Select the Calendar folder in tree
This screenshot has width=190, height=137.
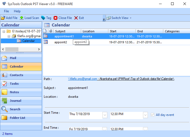tap(29, 41)
